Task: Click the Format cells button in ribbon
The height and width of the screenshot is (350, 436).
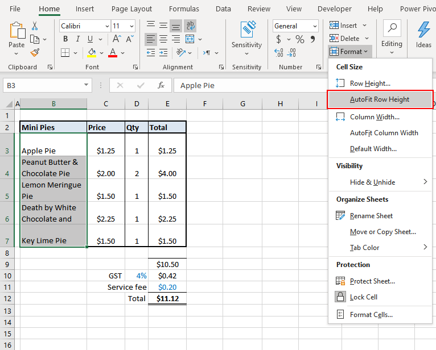Action: point(349,52)
